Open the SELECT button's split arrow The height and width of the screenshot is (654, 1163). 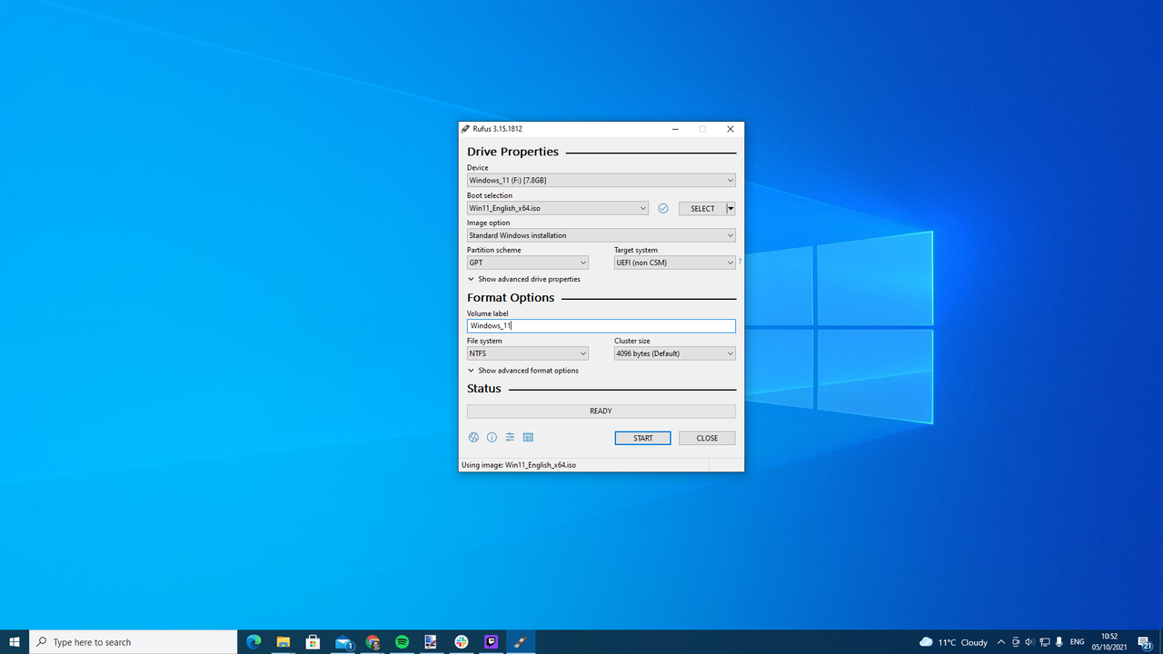click(x=731, y=208)
